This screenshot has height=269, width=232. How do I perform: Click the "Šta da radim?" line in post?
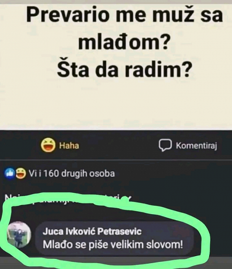click(124, 69)
